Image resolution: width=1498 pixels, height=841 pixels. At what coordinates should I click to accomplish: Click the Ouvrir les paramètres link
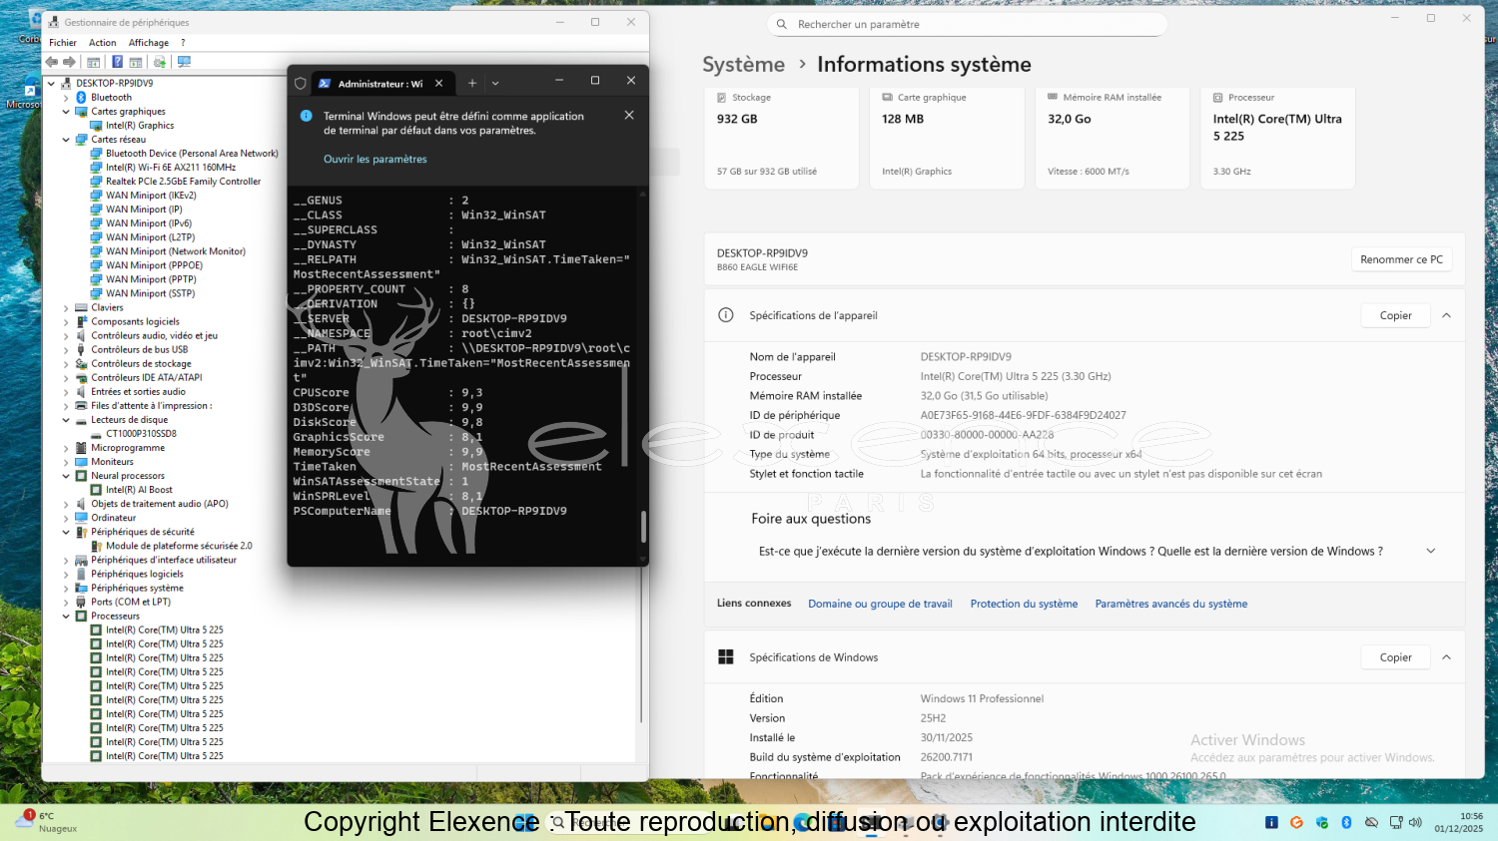click(374, 160)
